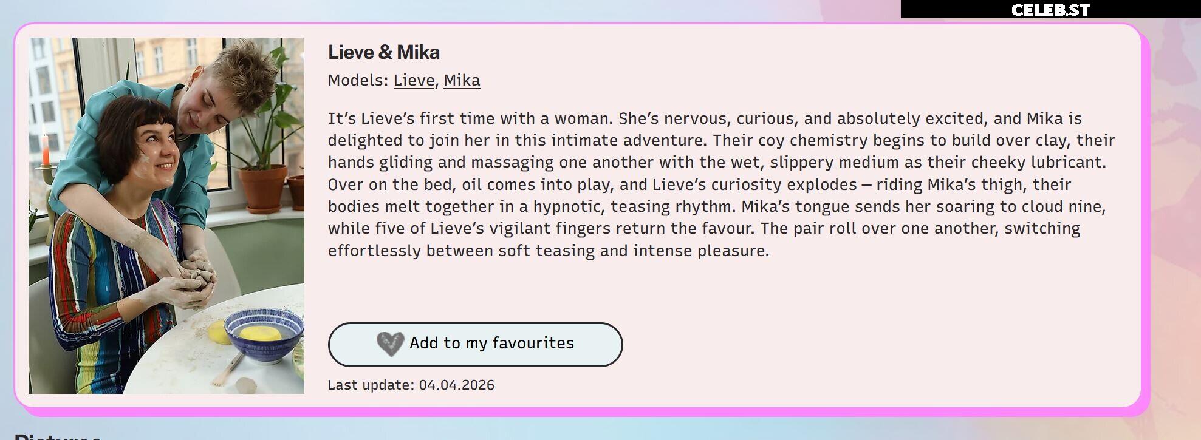Open the Mika model link
Screen dimensions: 1201x440
pos(462,80)
